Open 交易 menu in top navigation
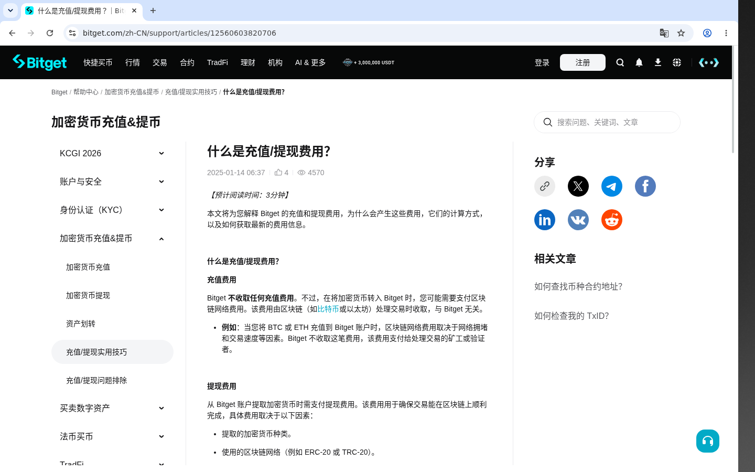755x472 pixels. pos(160,62)
